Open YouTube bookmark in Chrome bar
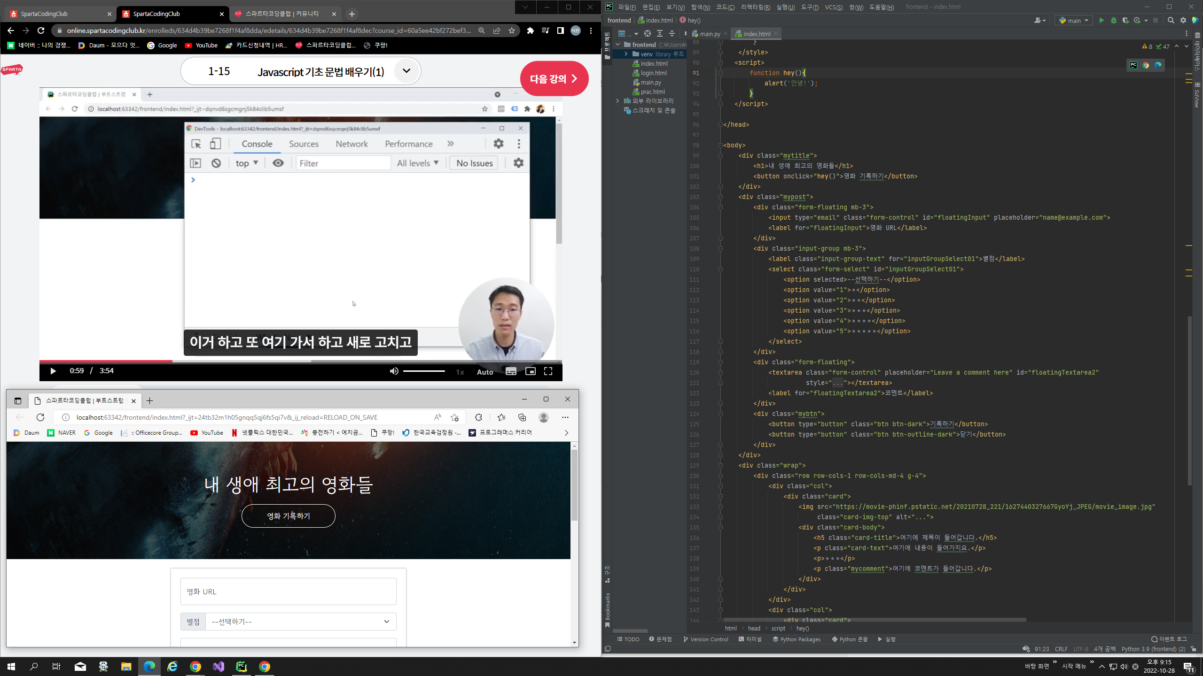Image resolution: width=1203 pixels, height=676 pixels. click(x=201, y=46)
